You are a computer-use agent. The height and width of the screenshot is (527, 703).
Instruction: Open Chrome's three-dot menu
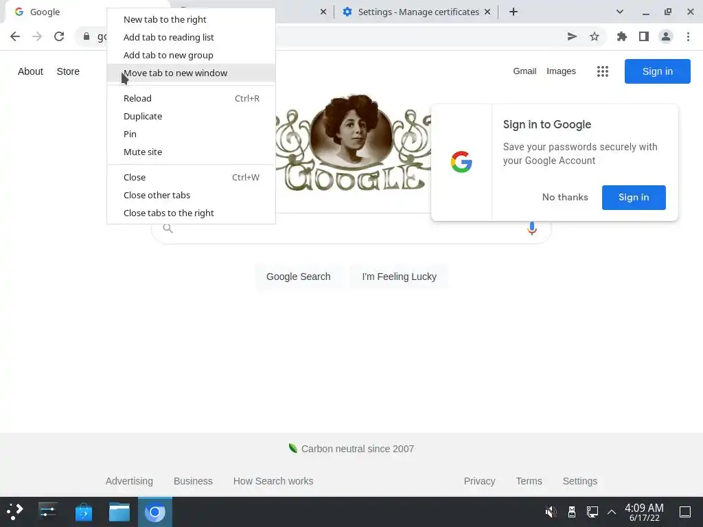[x=688, y=36]
